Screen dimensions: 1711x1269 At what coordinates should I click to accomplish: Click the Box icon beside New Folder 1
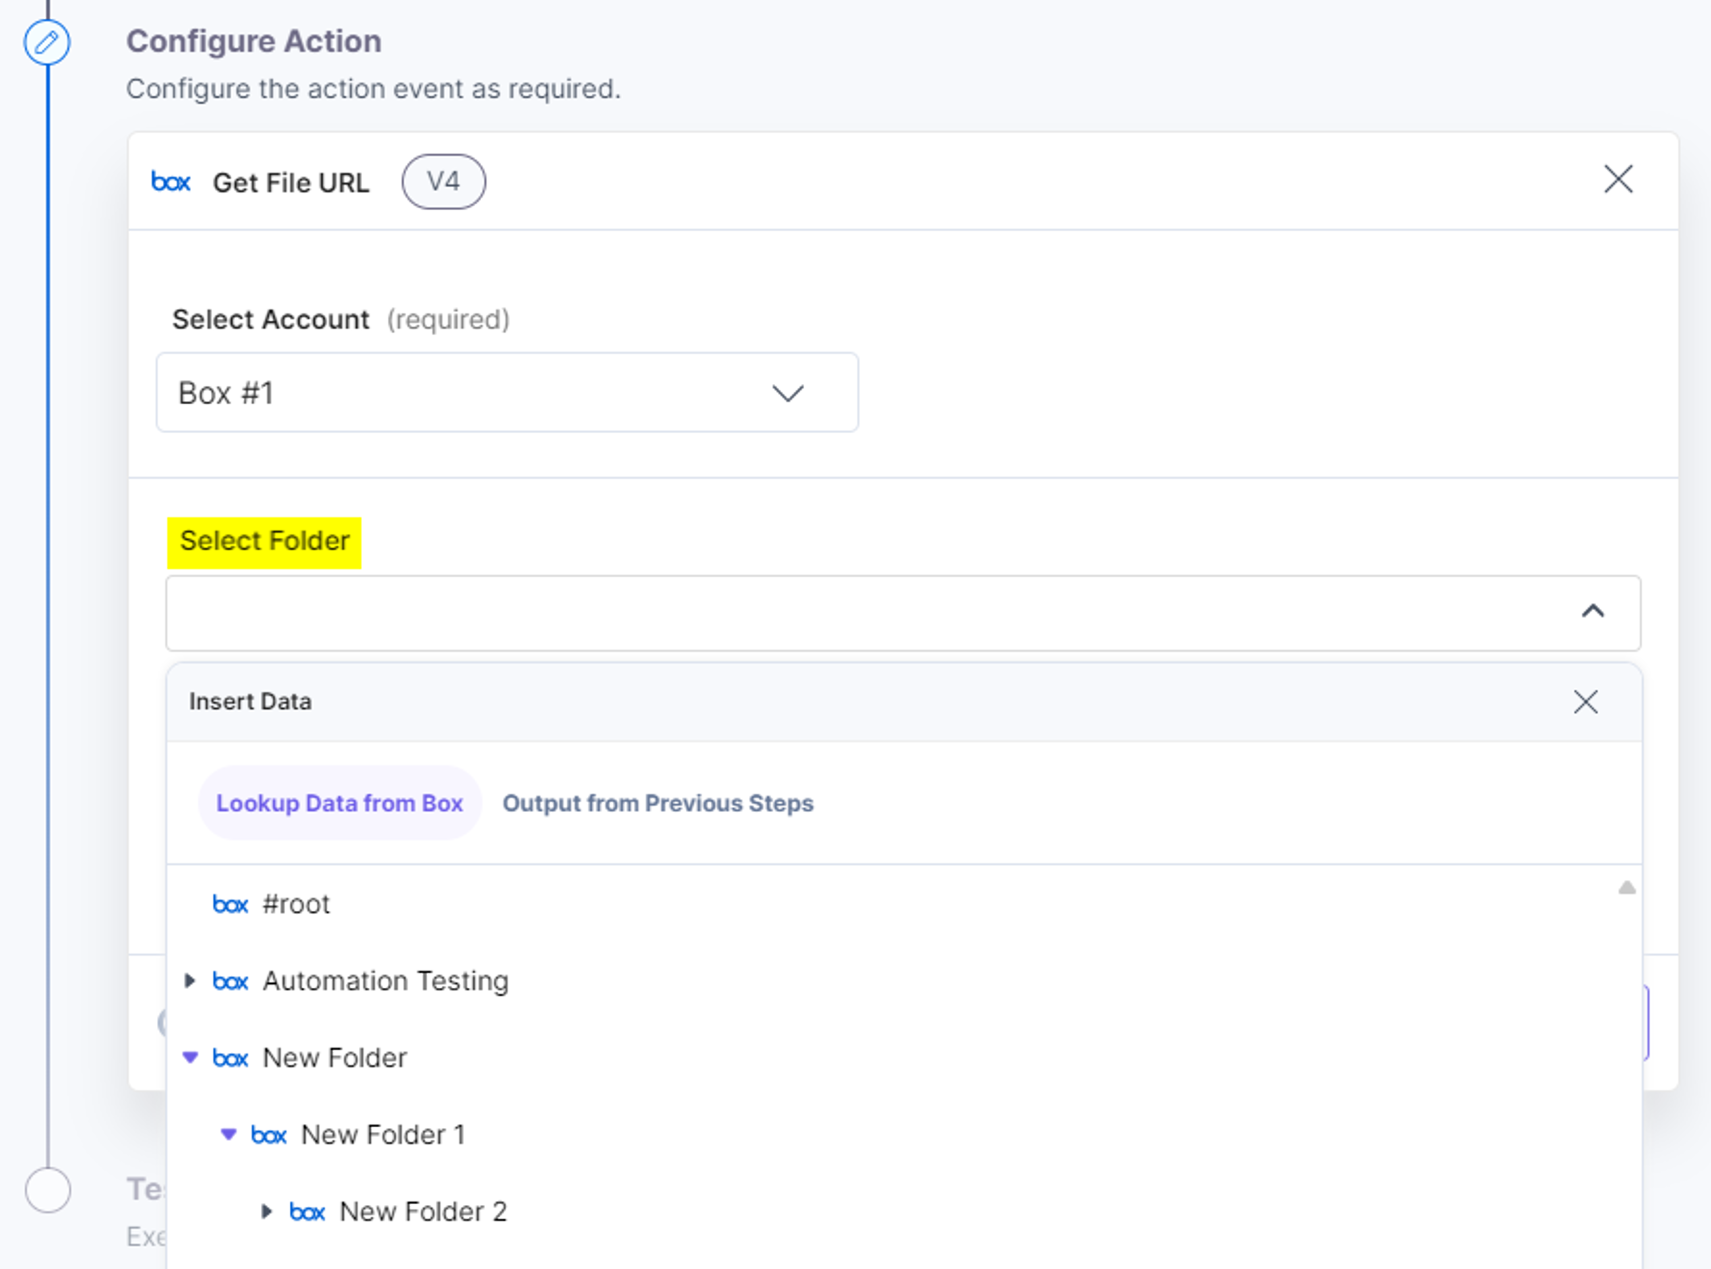269,1135
